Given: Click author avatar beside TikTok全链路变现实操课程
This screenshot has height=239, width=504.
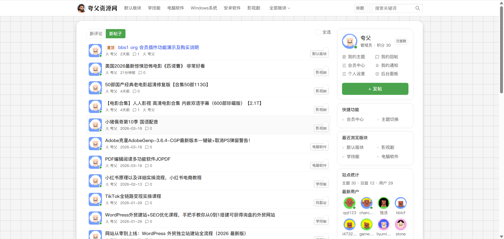Looking at the screenshot, I should point(95,199).
